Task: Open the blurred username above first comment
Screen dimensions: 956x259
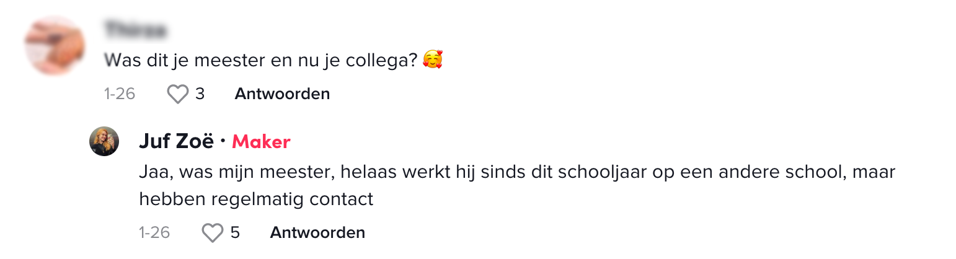Action: click(x=136, y=30)
